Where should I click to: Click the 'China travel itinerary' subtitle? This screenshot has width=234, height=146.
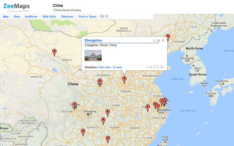pyautogui.click(x=67, y=10)
